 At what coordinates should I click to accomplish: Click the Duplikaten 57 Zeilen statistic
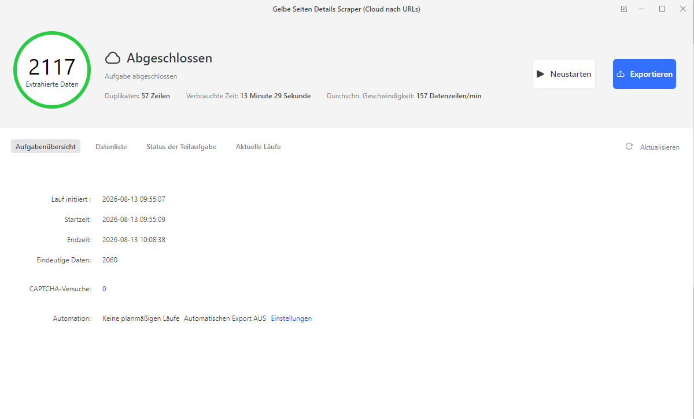coord(138,96)
